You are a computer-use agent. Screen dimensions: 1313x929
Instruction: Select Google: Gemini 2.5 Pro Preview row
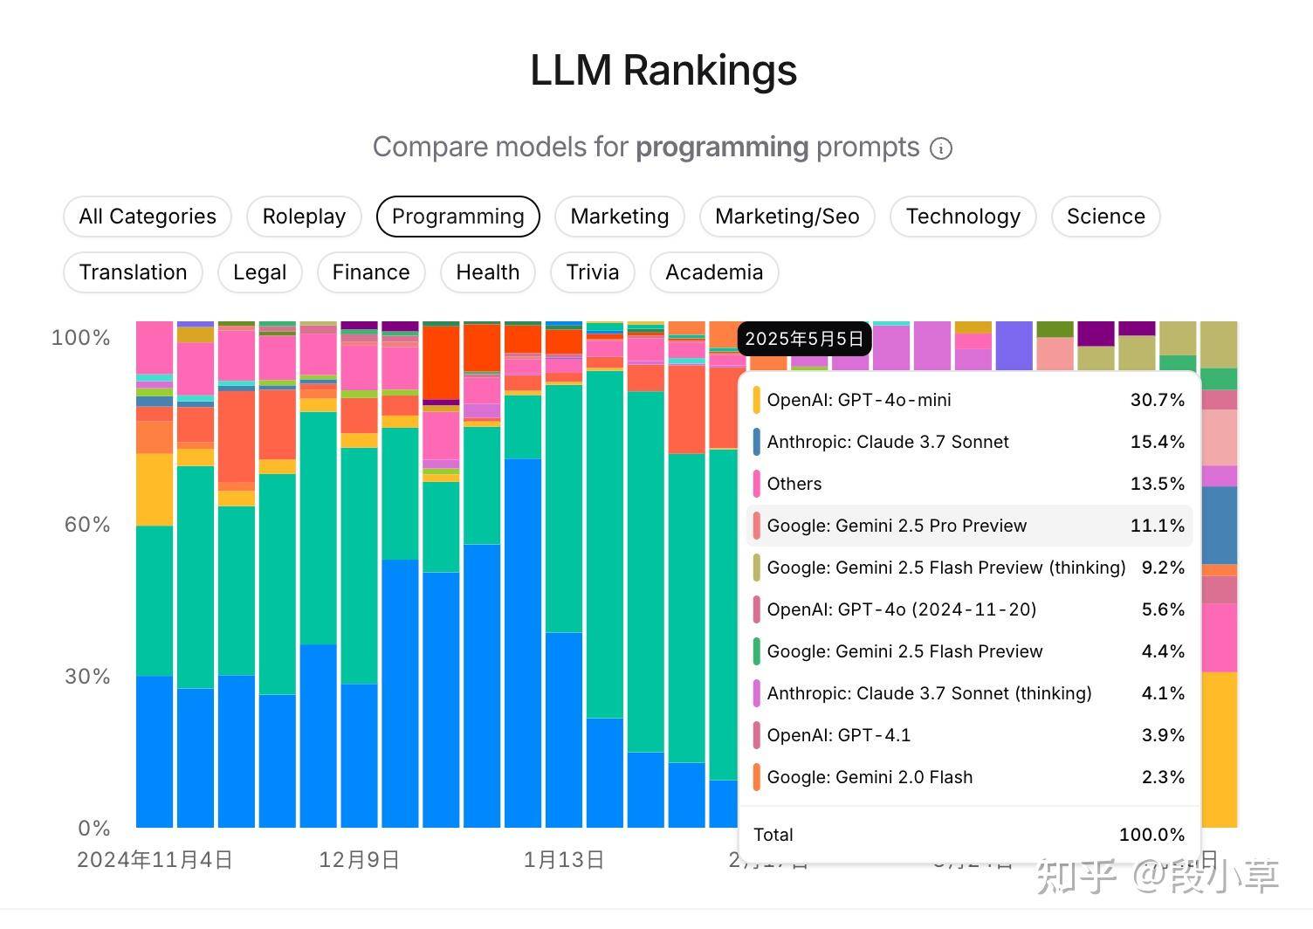coord(969,526)
